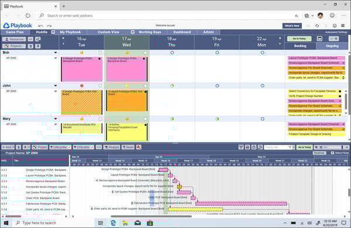Toggle the Status Panel checkbox
The width and height of the screenshot is (351, 228).
[x=332, y=153]
